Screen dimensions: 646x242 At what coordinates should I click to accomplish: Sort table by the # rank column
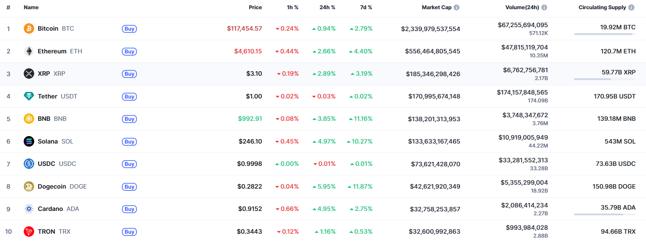(8, 7)
